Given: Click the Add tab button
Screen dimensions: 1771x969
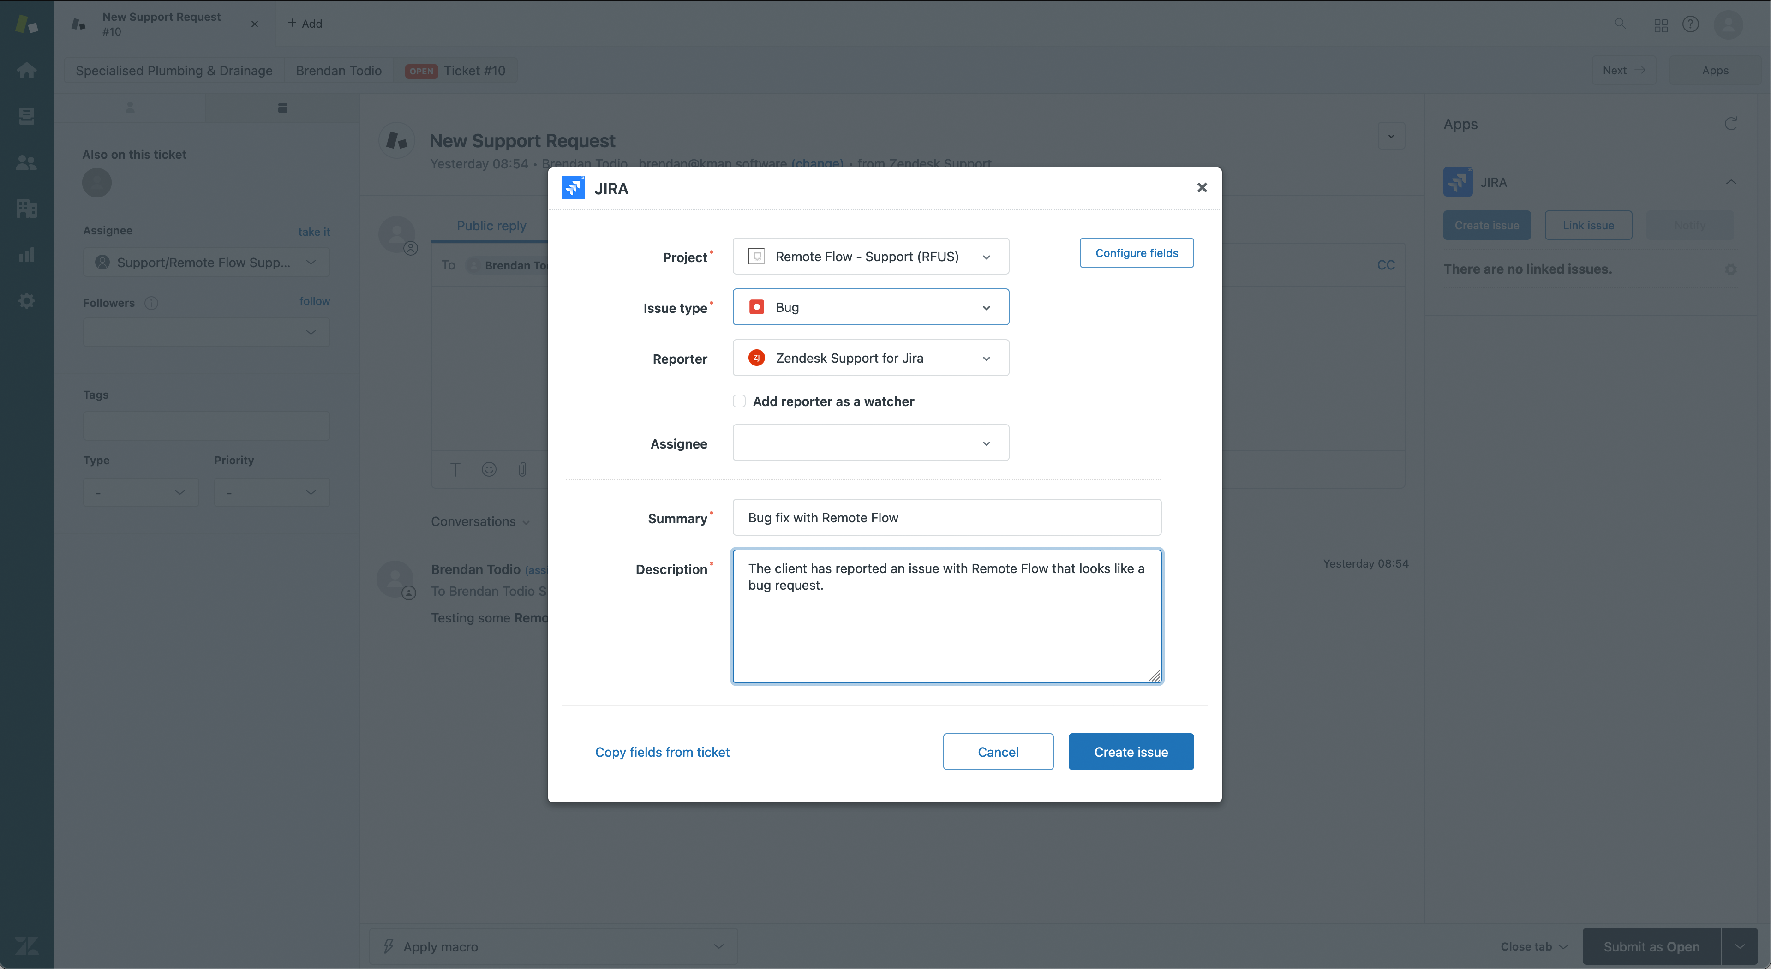Looking at the screenshot, I should [305, 24].
